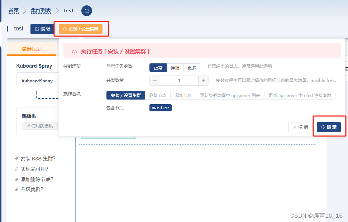Click the cloud icon in the 执行任务 dialog header
Screen dimensions: 348x222
click(x=75, y=52)
